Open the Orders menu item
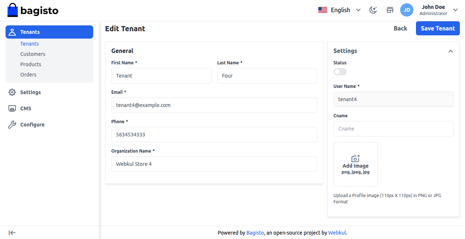Image resolution: width=465 pixels, height=239 pixels. point(28,74)
